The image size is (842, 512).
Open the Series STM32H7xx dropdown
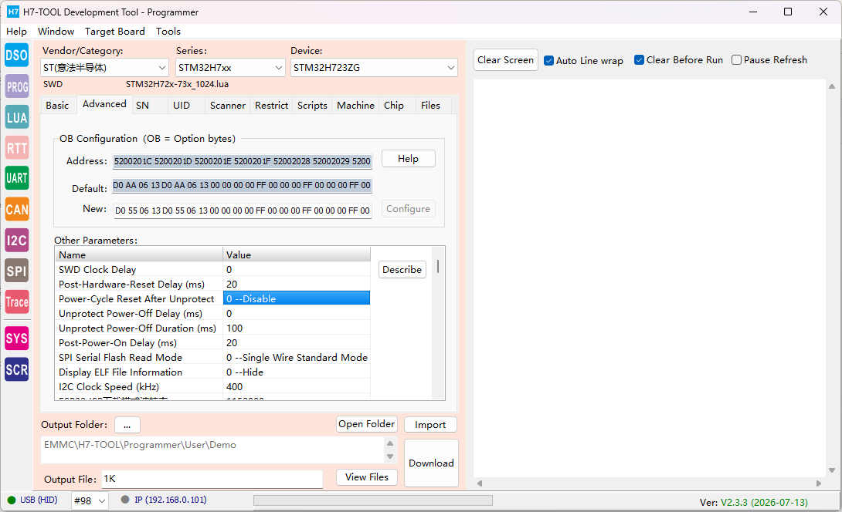coord(230,68)
